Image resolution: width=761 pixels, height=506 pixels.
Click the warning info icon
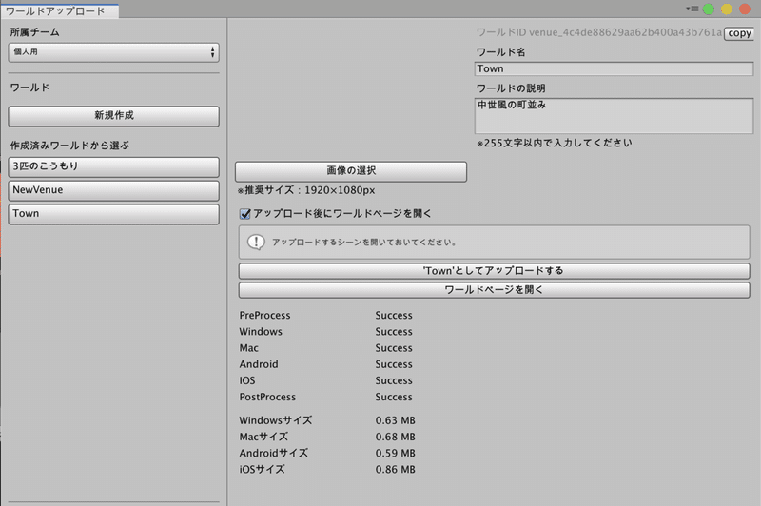[x=256, y=242]
